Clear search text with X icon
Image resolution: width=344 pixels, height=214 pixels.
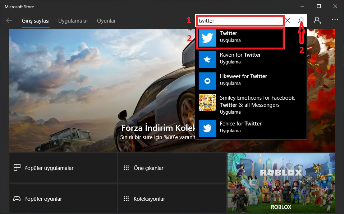point(288,21)
